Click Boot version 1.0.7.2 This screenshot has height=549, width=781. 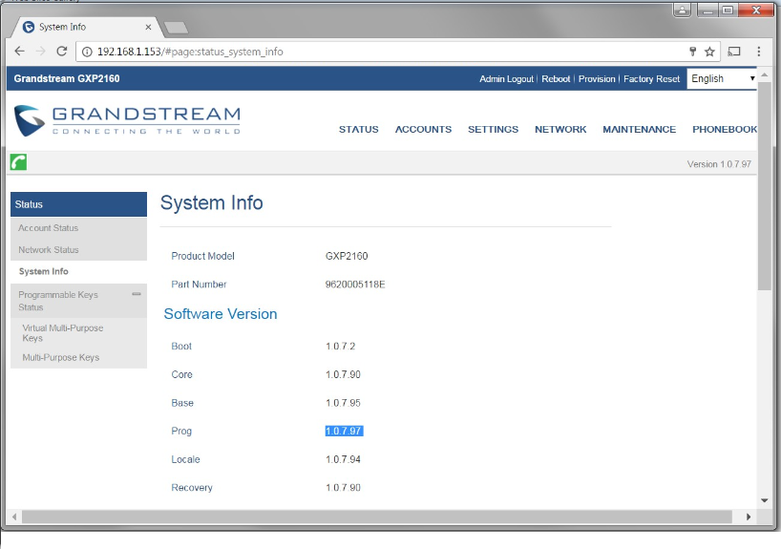[340, 347]
